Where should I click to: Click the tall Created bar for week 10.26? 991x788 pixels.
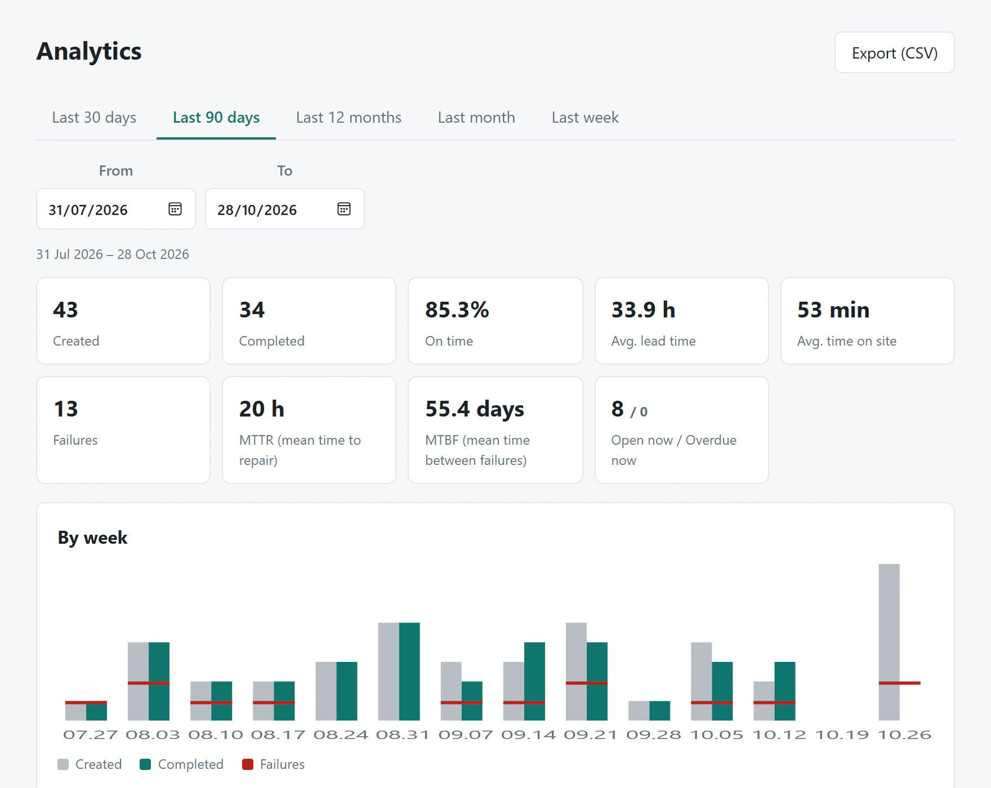(889, 642)
